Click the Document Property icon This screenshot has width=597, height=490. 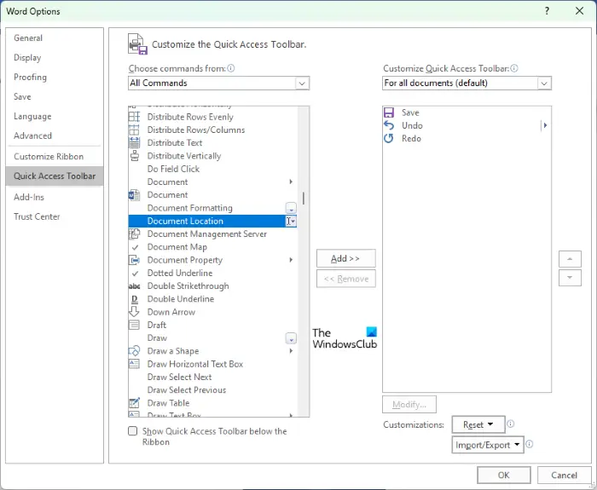[134, 260]
